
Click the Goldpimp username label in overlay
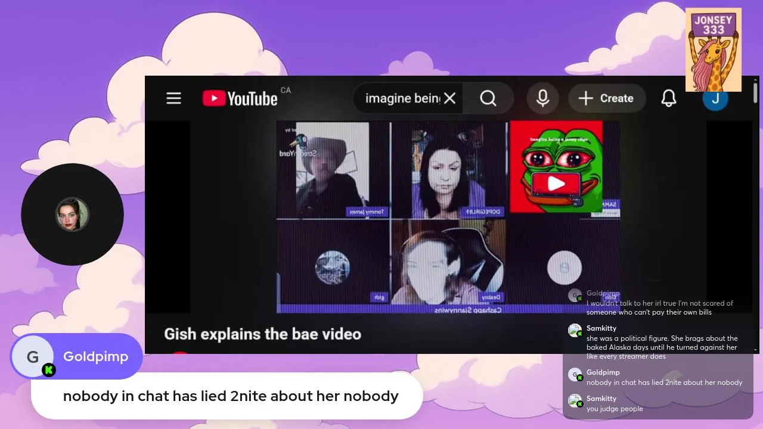[x=95, y=356]
